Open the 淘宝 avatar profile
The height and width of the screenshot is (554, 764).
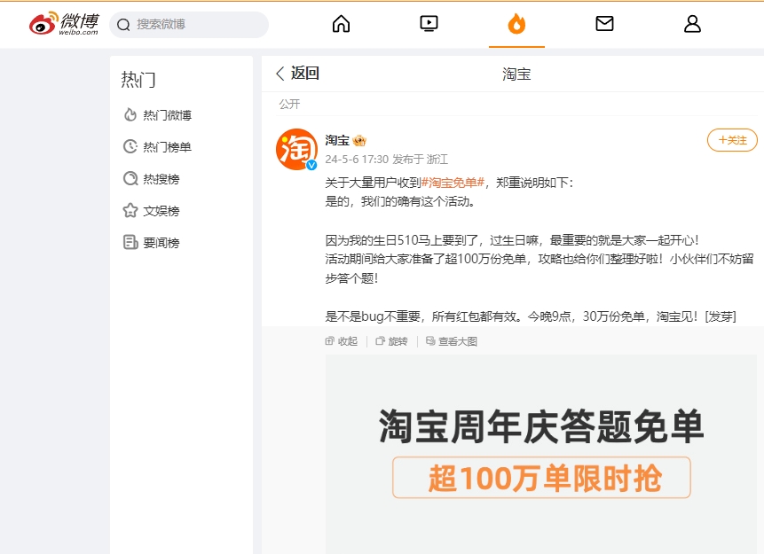[x=296, y=149]
